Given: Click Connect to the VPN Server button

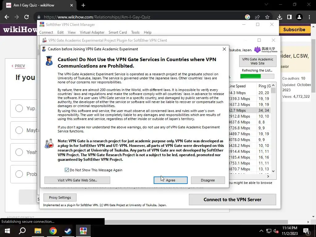Looking at the screenshot, I should click(x=232, y=200).
